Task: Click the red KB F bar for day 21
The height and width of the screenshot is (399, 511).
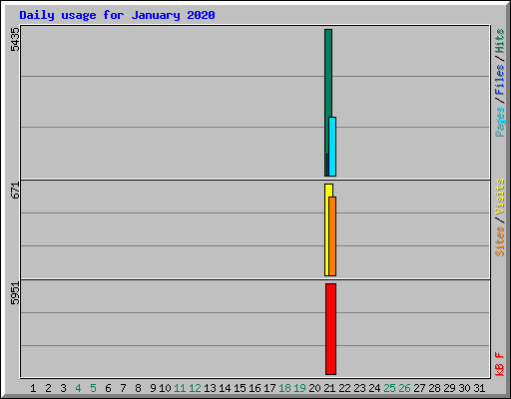Action: 330,329
